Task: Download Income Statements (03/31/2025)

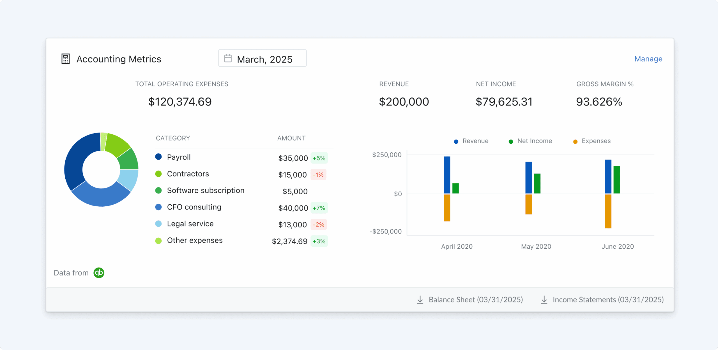Action: [x=608, y=300]
